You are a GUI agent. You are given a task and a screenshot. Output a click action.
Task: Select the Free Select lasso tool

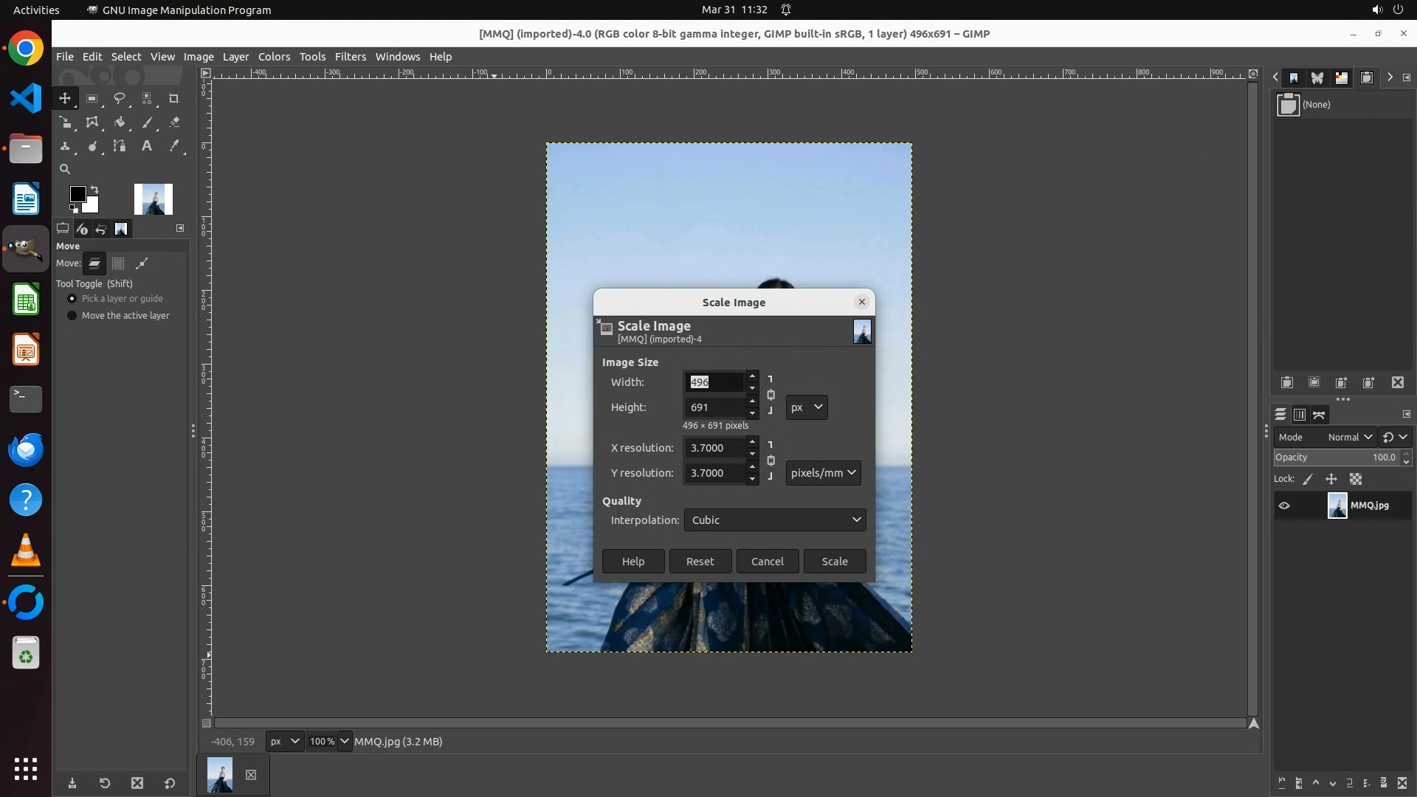pos(120,98)
